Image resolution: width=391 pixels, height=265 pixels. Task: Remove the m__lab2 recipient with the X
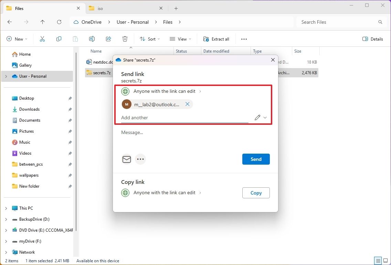point(188,104)
